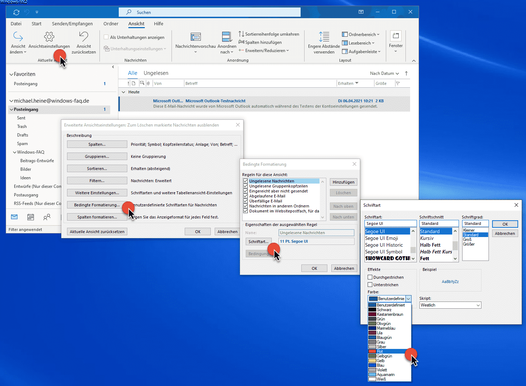Select Größer in Schriftgrad list
The image size is (526, 386).
click(475, 244)
